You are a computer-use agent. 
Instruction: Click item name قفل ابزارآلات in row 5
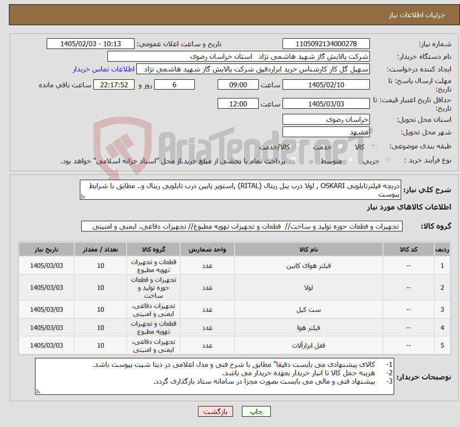tap(308, 345)
